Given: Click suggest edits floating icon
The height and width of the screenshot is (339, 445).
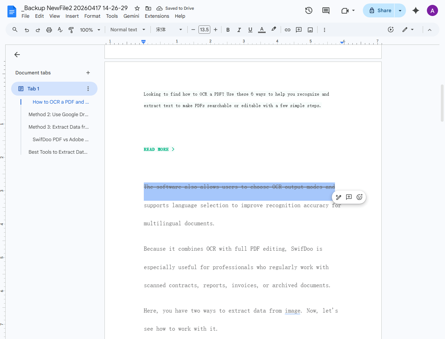Looking at the screenshot, I should coord(338,197).
